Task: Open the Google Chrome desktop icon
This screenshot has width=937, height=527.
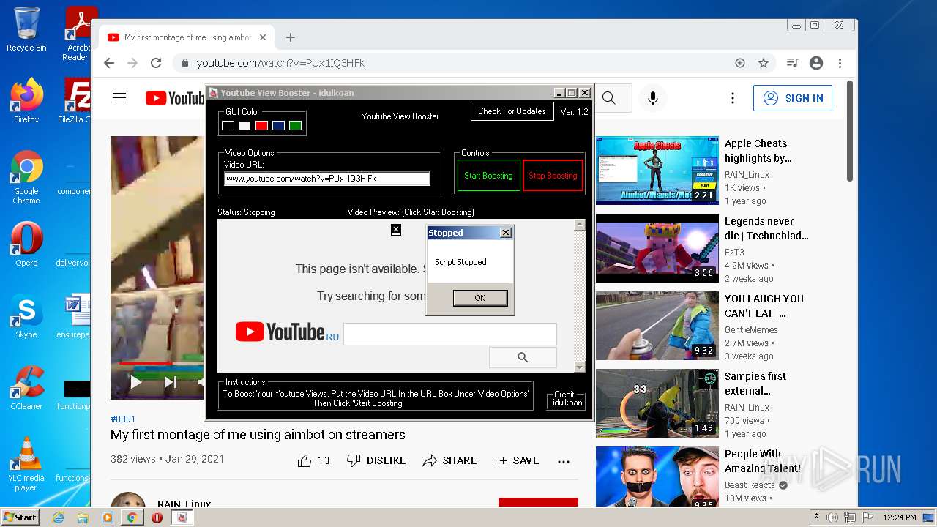Action: pyautogui.click(x=26, y=177)
